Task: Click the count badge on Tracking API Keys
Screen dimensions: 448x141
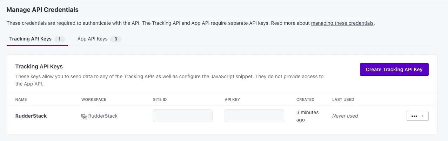Action: (60, 39)
